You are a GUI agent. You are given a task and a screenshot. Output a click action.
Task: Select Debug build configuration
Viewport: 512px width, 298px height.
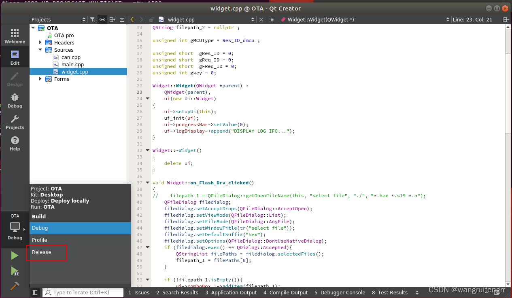(x=80, y=228)
